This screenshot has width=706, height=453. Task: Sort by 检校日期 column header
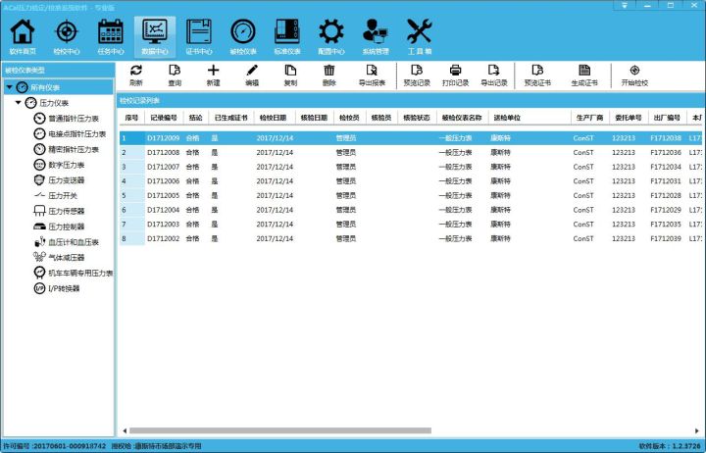pos(273,118)
